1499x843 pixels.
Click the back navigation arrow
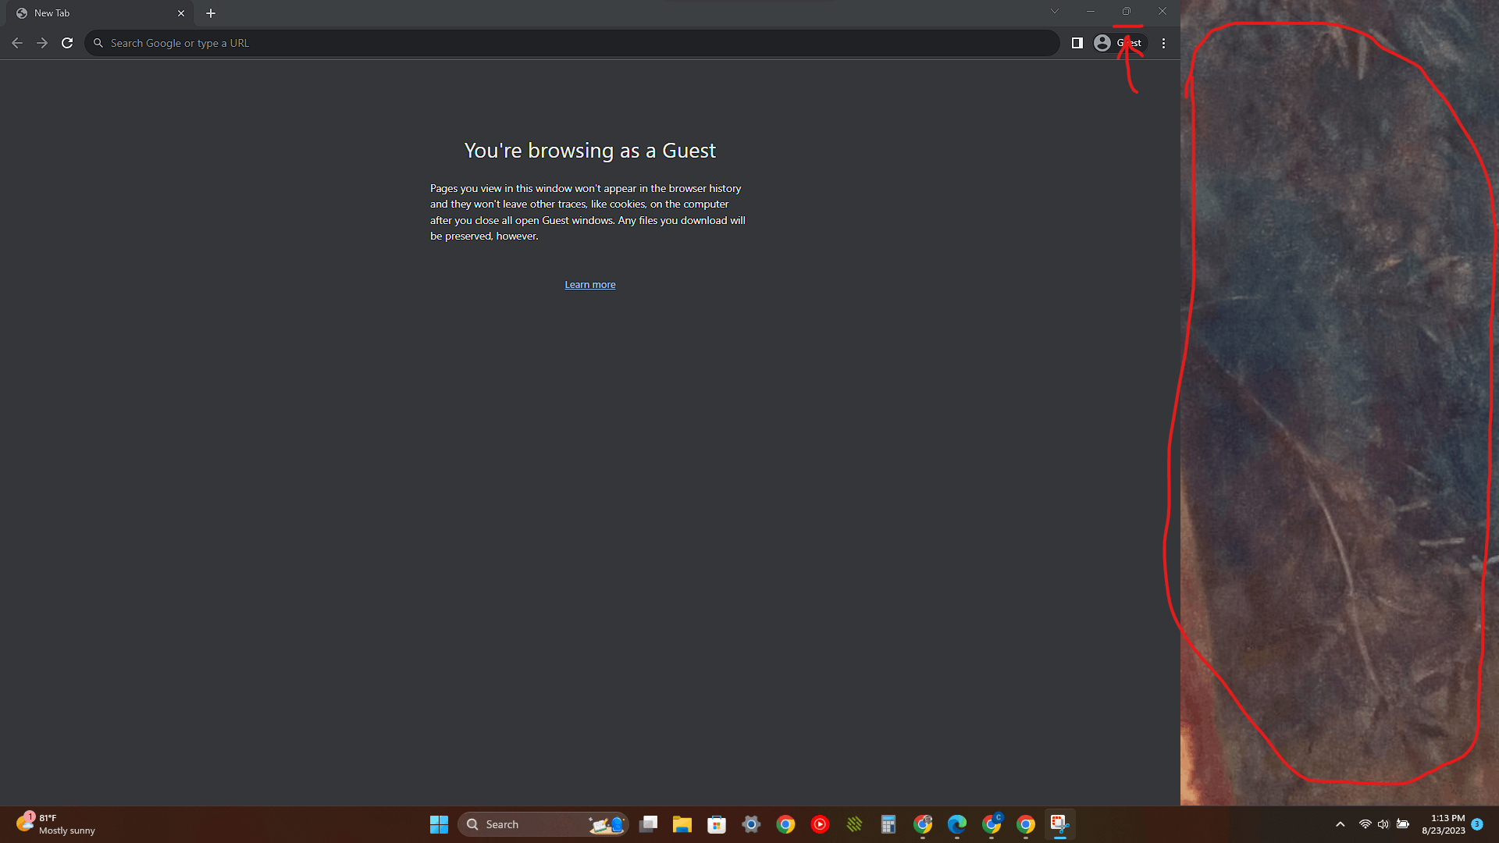click(x=17, y=43)
